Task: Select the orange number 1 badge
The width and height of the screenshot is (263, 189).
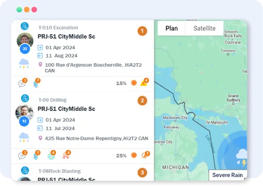Action: pos(142,31)
